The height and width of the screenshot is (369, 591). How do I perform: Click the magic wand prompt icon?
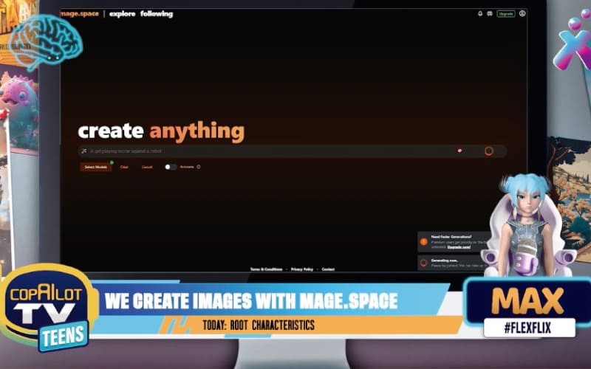pos(84,151)
